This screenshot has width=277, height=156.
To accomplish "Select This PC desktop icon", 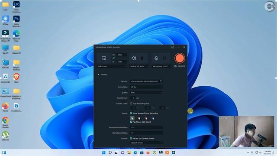I will point(6,49).
